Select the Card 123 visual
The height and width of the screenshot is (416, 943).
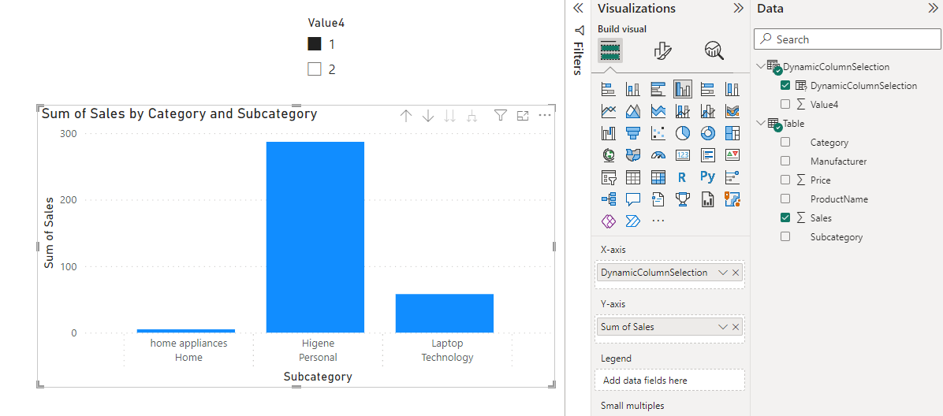(683, 155)
